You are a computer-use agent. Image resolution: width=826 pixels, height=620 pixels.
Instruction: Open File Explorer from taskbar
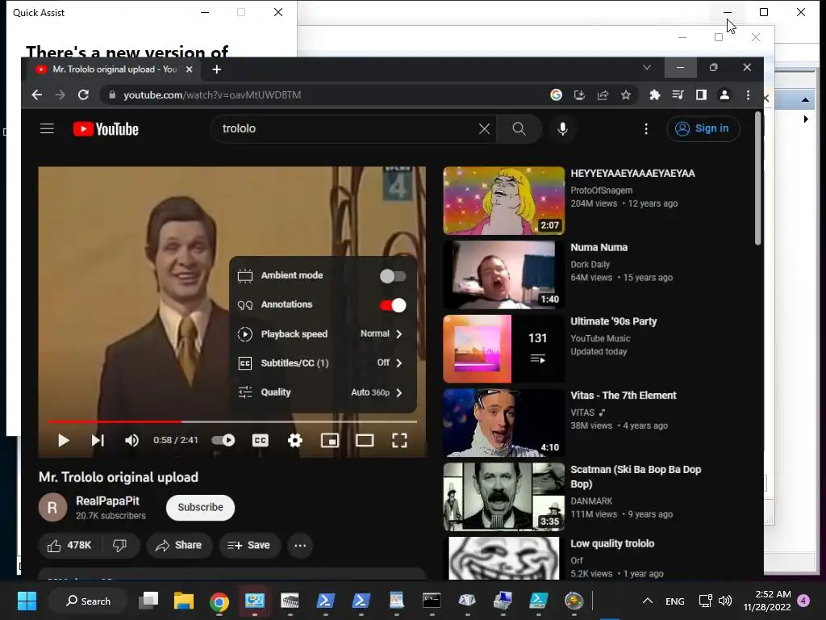coord(184,601)
